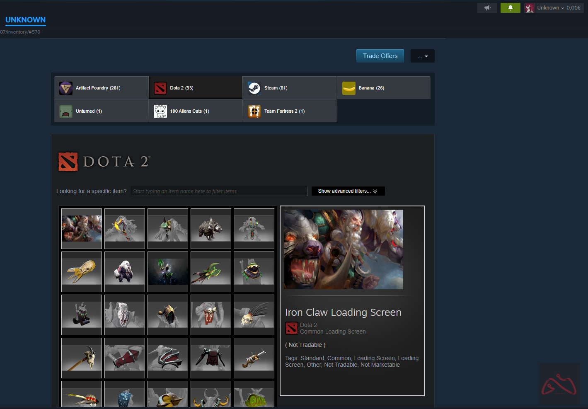This screenshot has width=588, height=409.
Task: Click the large Dota 2 logo header
Action: (104, 162)
